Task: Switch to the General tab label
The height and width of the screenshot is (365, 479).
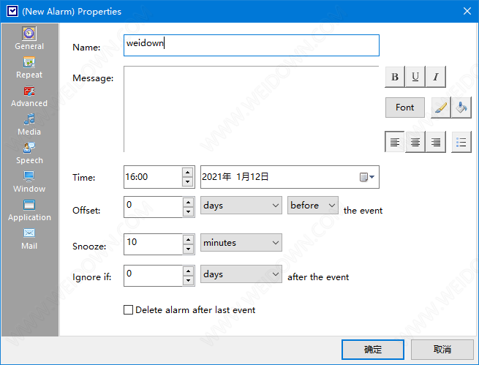Action: pos(29,46)
